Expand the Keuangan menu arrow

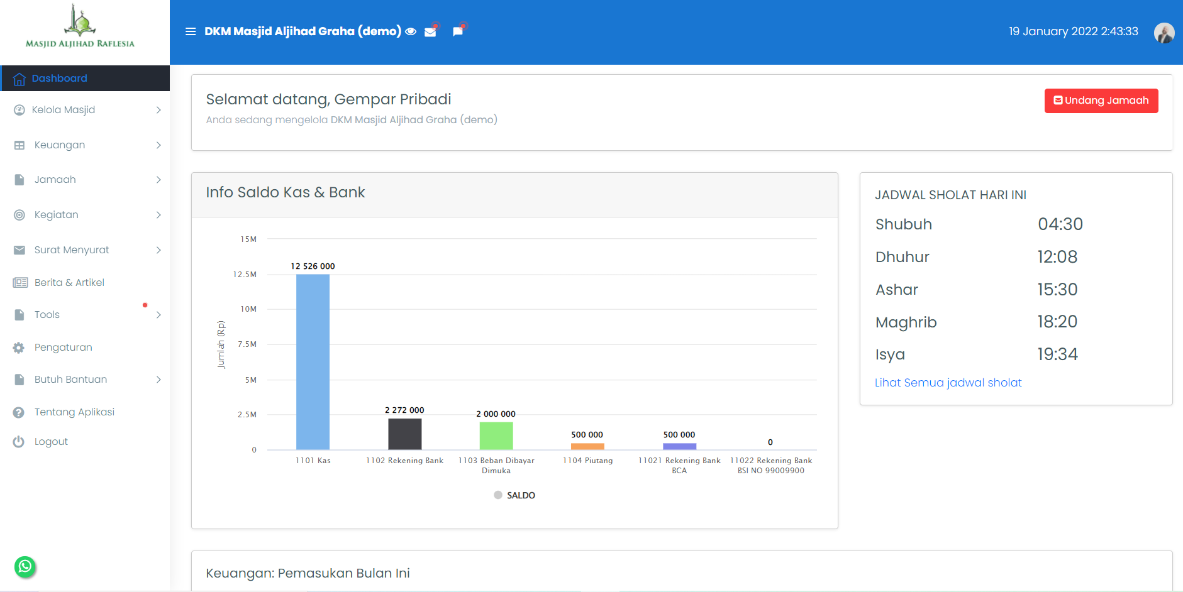click(158, 145)
